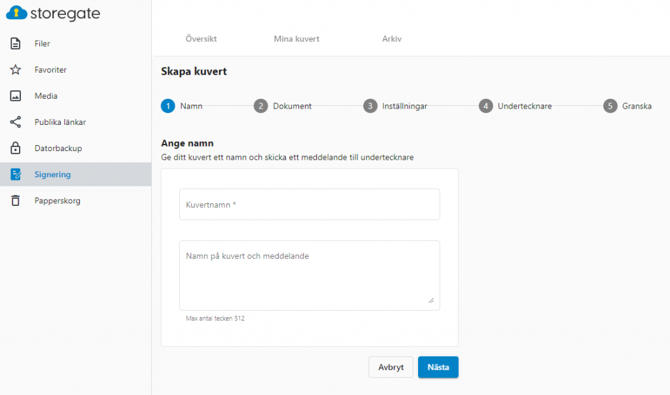Focus the Kuvertnamn input field
This screenshot has height=395, width=670.
click(309, 205)
